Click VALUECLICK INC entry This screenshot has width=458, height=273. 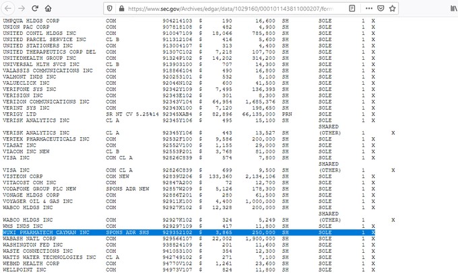pyautogui.click(x=26, y=83)
